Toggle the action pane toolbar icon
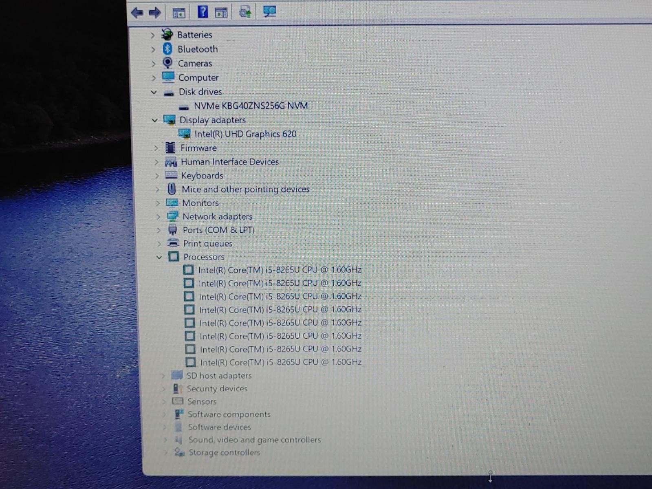Screen dimensions: 652x489 click(221, 13)
